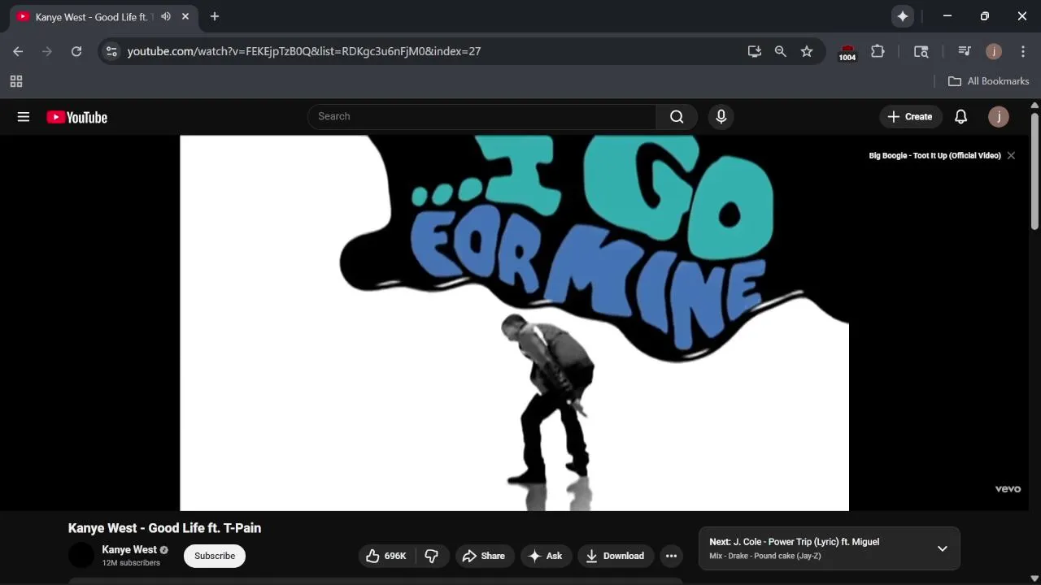Open zoom magnifier in address bar

[781, 51]
